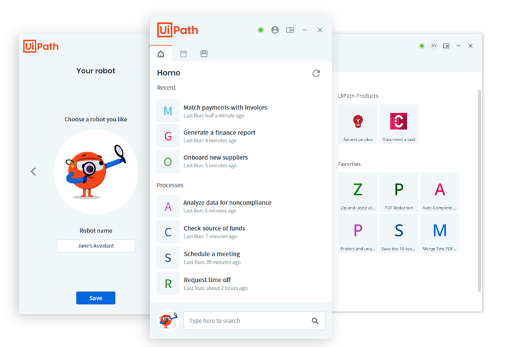Open Auto-Complete favorite tile
Screen dimensions: 521x347
click(x=439, y=192)
